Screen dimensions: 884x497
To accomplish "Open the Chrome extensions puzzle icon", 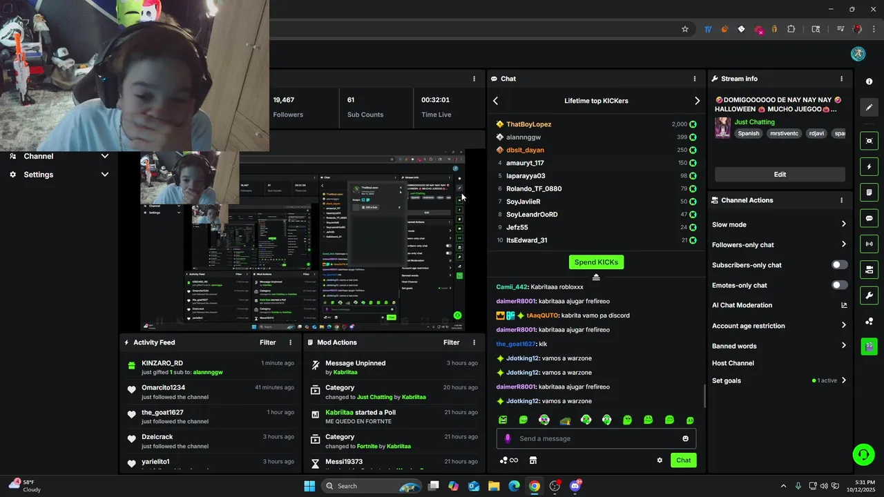I will pos(791,29).
